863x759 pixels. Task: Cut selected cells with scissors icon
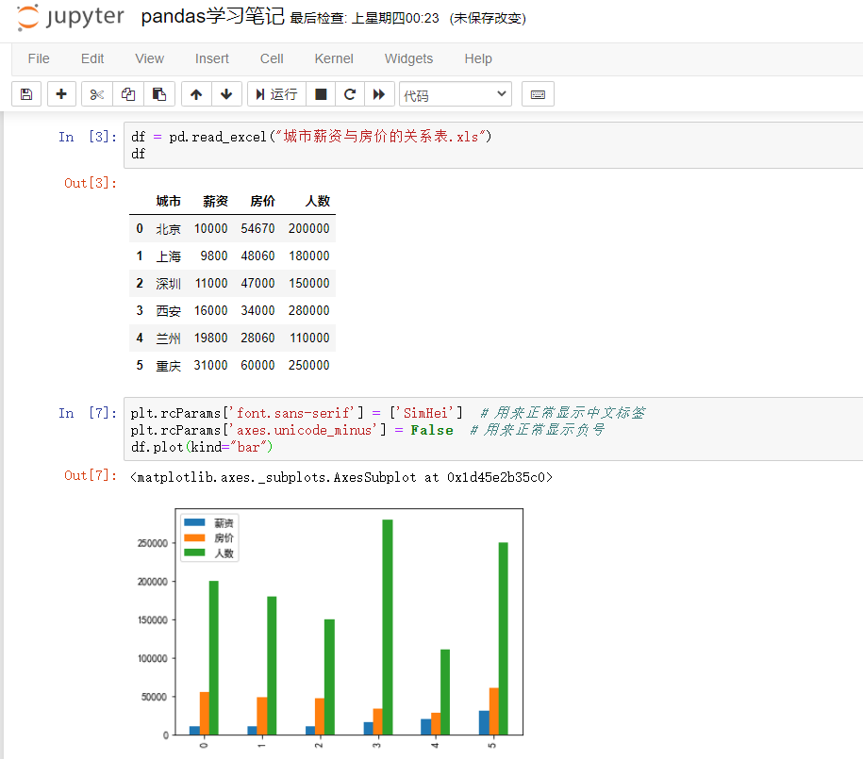click(x=97, y=94)
